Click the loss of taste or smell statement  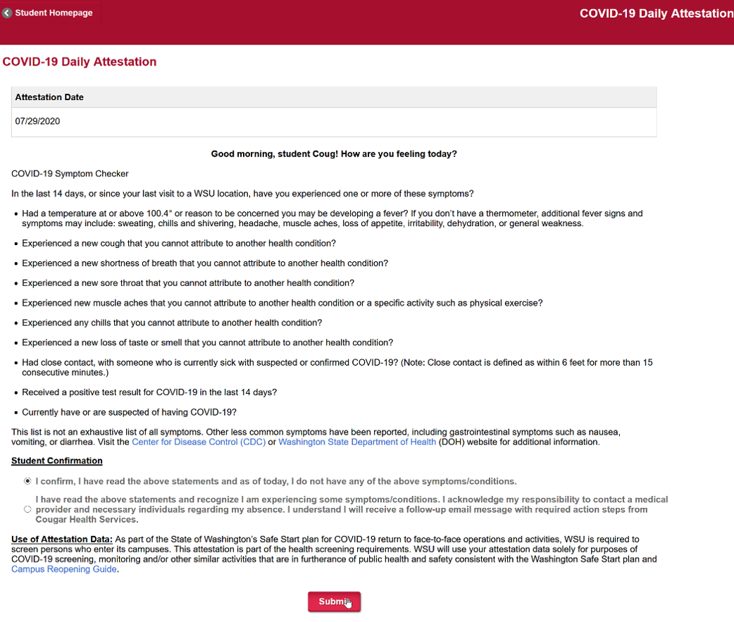[x=208, y=342]
